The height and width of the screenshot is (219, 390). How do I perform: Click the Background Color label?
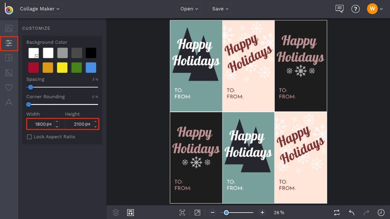[47, 42]
